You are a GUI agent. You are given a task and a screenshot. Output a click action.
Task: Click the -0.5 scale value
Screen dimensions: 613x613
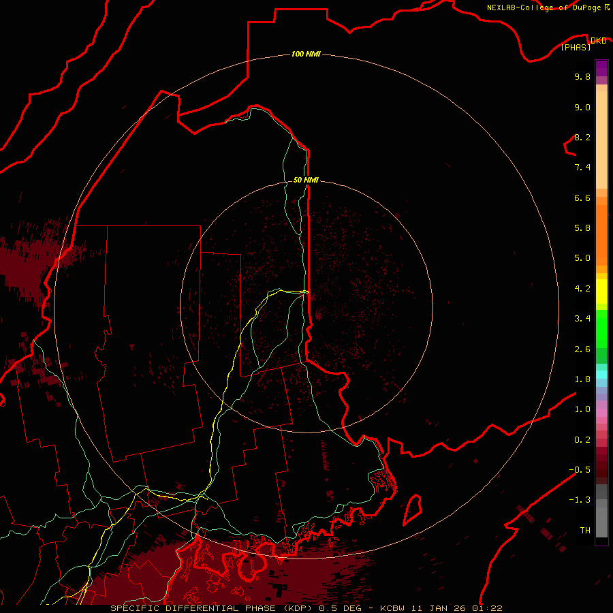pyautogui.click(x=580, y=469)
